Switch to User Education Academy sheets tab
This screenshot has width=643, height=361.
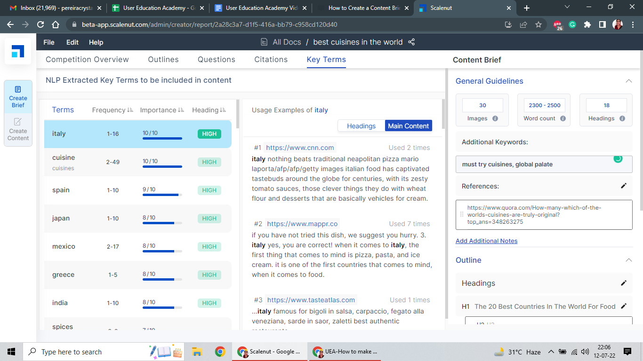[157, 8]
